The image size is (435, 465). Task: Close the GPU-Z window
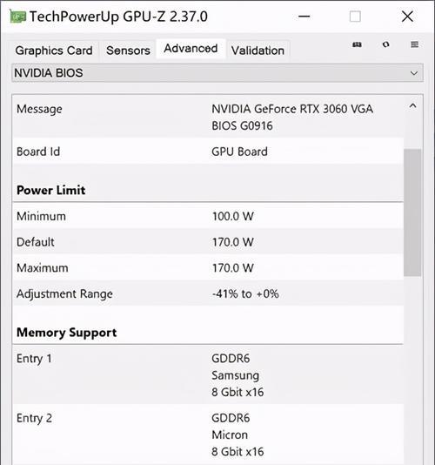point(407,17)
